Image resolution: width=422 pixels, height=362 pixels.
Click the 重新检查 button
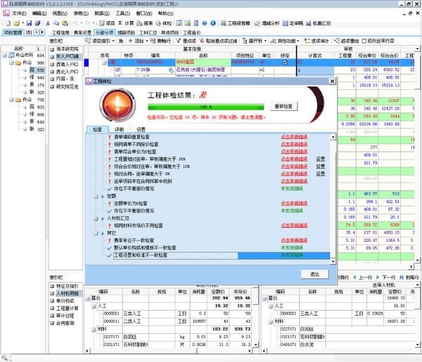click(283, 107)
